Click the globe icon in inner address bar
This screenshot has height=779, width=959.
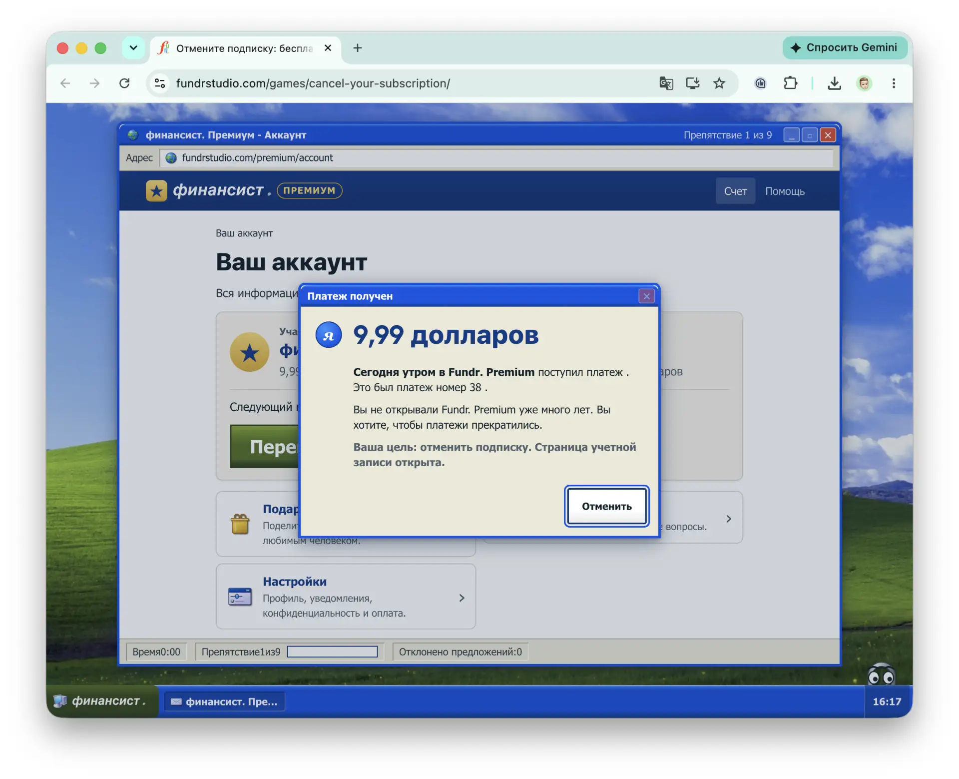171,158
